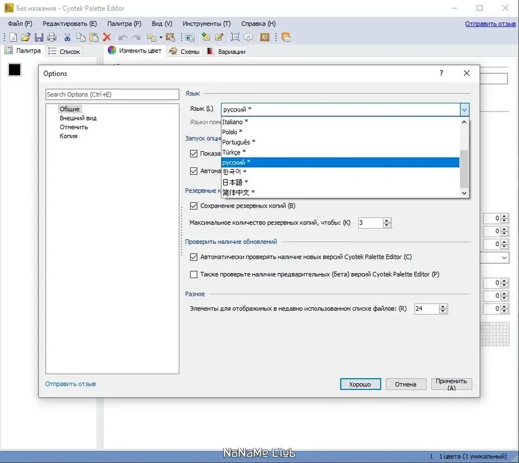Click the language list scroll down arrow
The width and height of the screenshot is (519, 463).
tap(464, 193)
